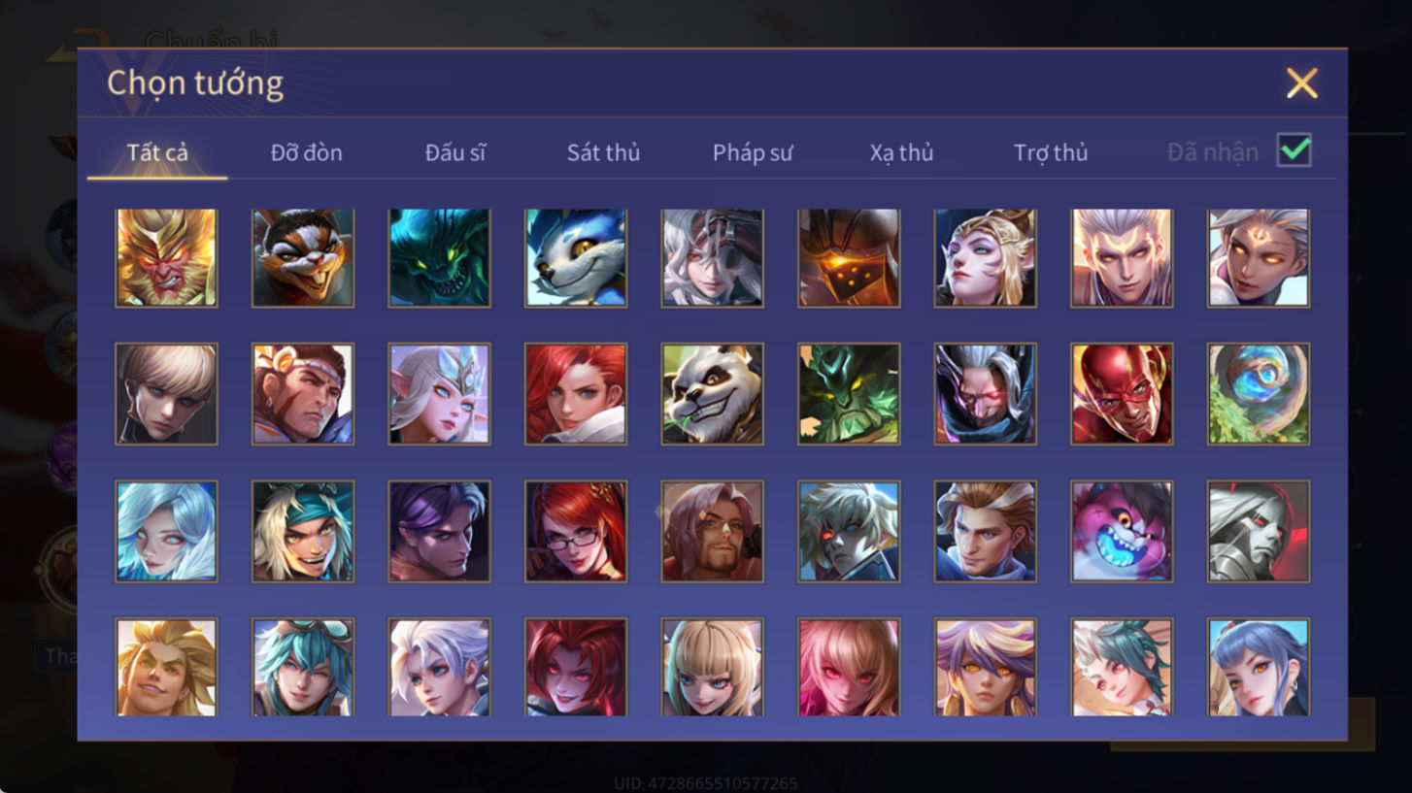The height and width of the screenshot is (793, 1412).
Task: Choose the purple grinning cat creature hero
Action: (1122, 532)
